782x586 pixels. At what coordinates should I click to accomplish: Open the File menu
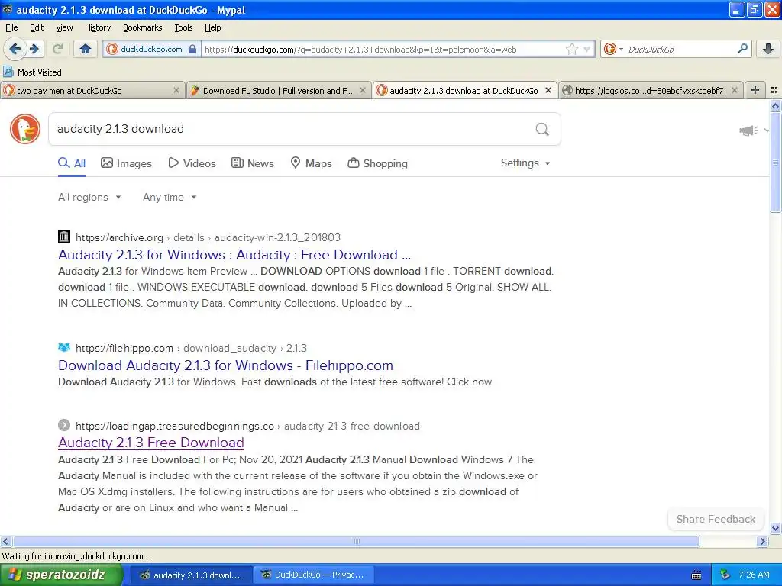11,27
